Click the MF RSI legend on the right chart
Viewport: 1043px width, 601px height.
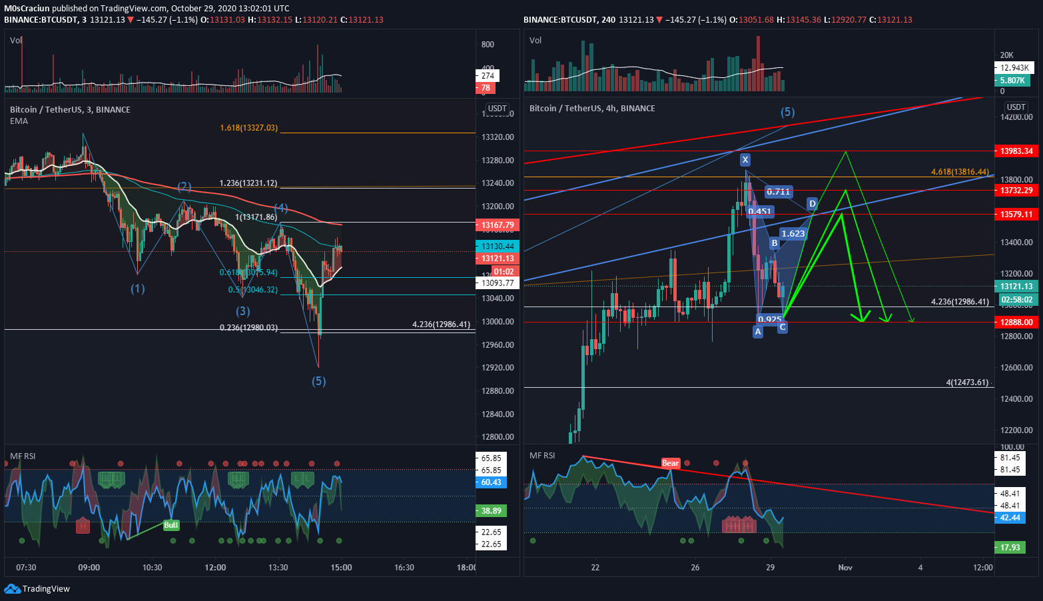click(542, 456)
